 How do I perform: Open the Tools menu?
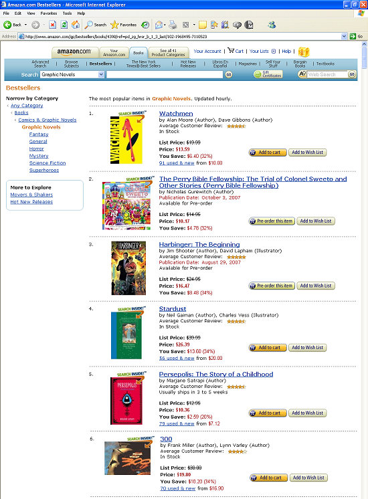click(67, 13)
